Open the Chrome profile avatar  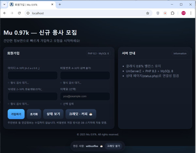click(x=183, y=13)
